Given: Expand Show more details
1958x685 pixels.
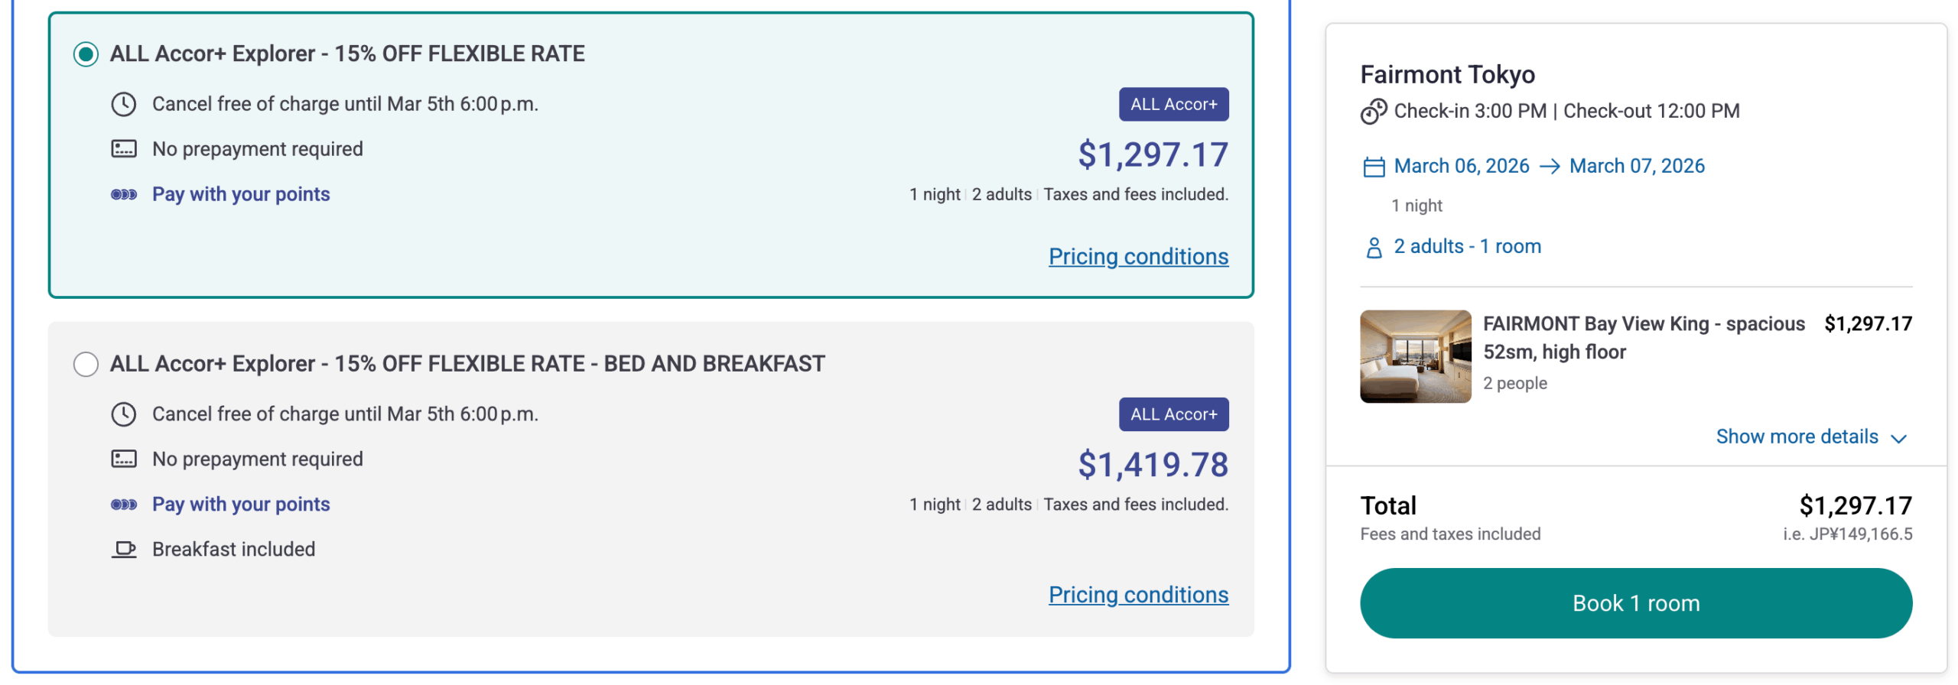Looking at the screenshot, I should (1799, 437).
